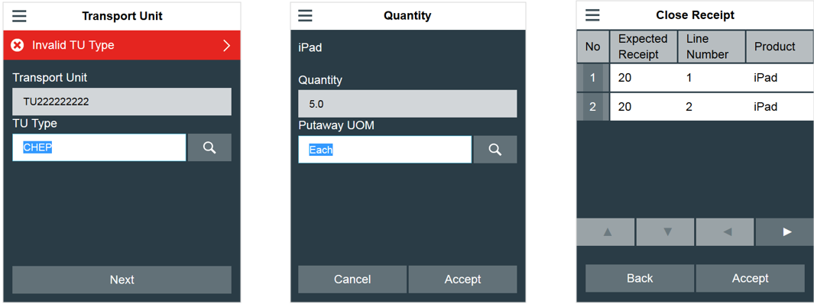Click the down arrow navigation button

click(x=666, y=232)
